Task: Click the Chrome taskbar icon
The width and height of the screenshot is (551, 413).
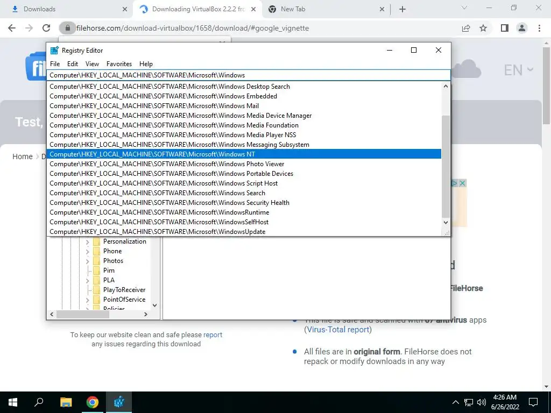Action: pos(93,402)
